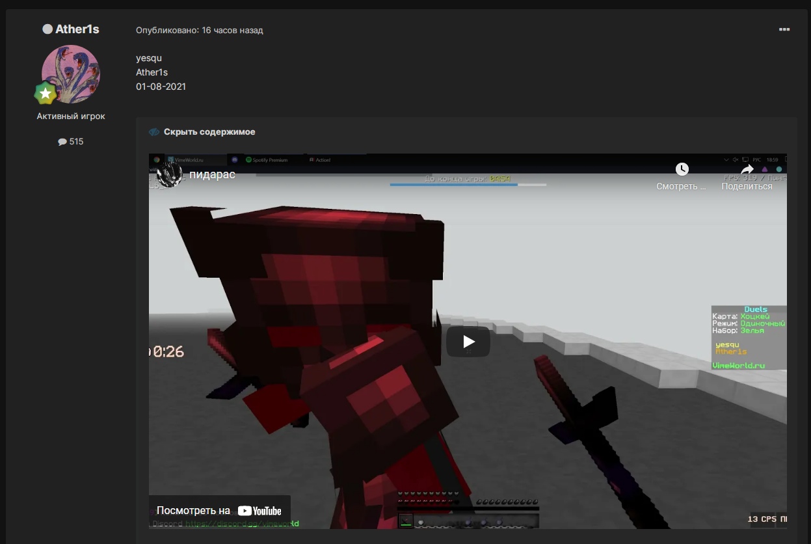
Task: Click the status dot next to Ather1s
Action: [47, 29]
